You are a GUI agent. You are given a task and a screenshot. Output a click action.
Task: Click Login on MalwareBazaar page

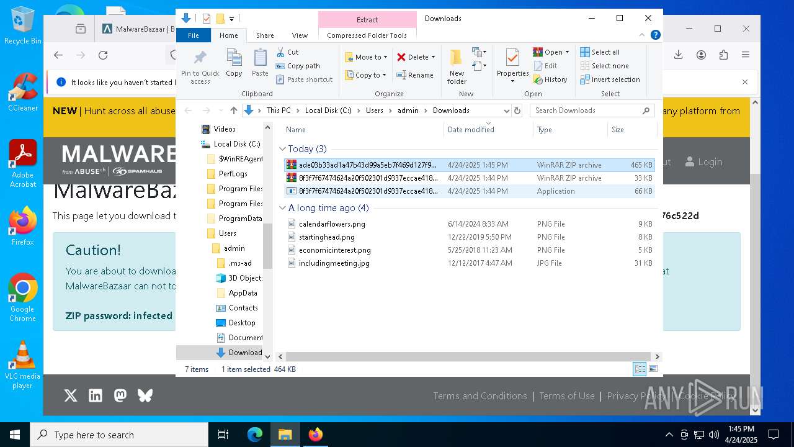(703, 162)
